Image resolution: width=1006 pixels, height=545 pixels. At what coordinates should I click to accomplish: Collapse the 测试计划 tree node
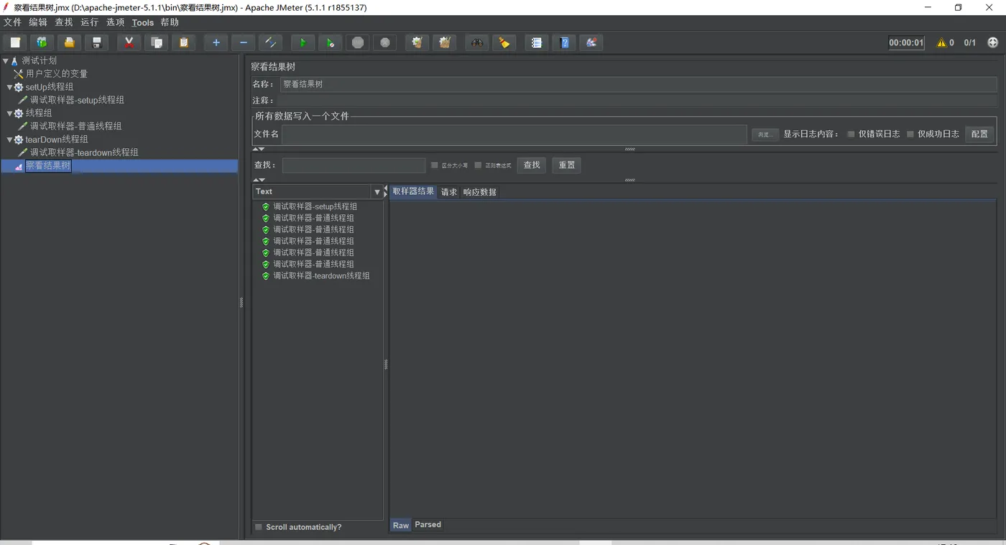tap(6, 61)
